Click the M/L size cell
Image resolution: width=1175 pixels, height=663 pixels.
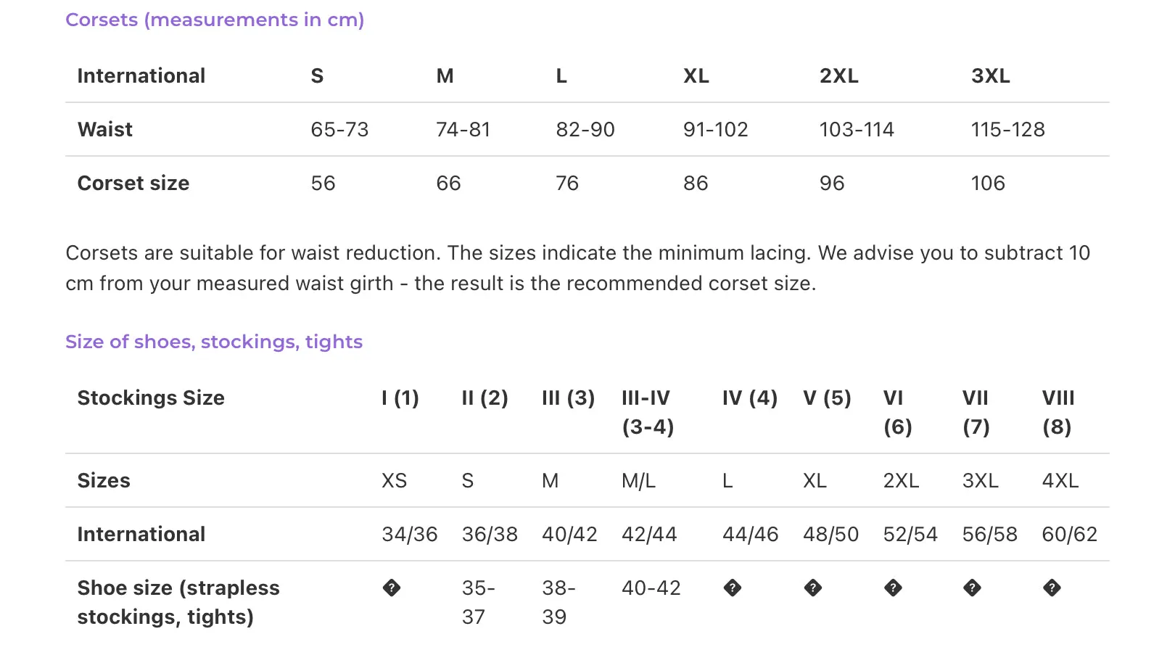pyautogui.click(x=638, y=480)
